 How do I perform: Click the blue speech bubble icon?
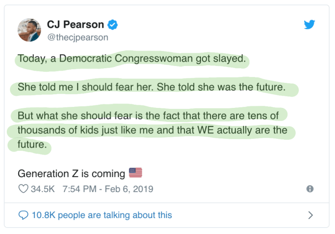click(23, 214)
